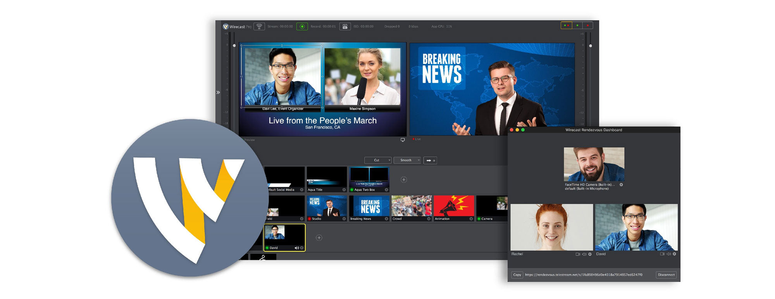
Task: Click the monitor icon under Preview pane
Action: click(403, 140)
